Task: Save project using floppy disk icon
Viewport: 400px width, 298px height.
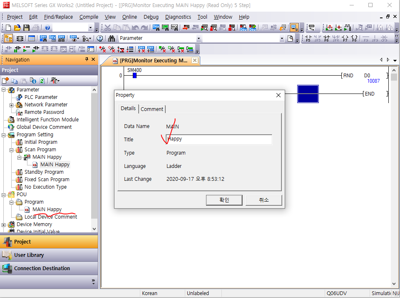Action: pos(26,27)
